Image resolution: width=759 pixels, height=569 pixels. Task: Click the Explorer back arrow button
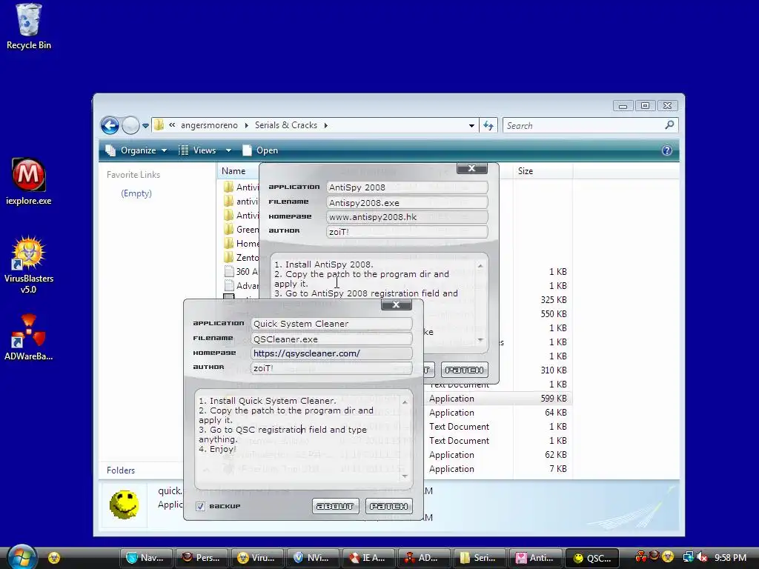(x=110, y=126)
